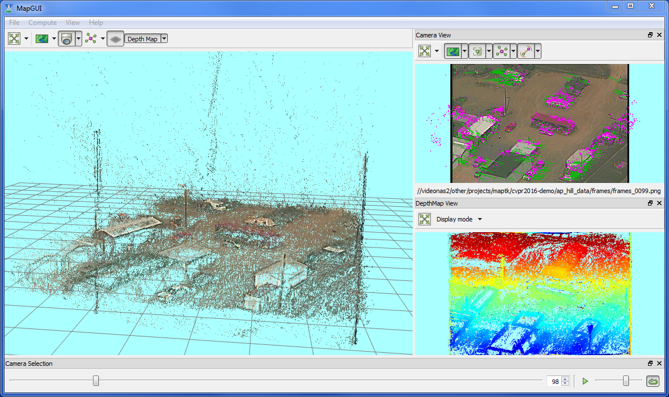
Task: Toggle residuals icon in Camera View toolbar
Action: 526,51
